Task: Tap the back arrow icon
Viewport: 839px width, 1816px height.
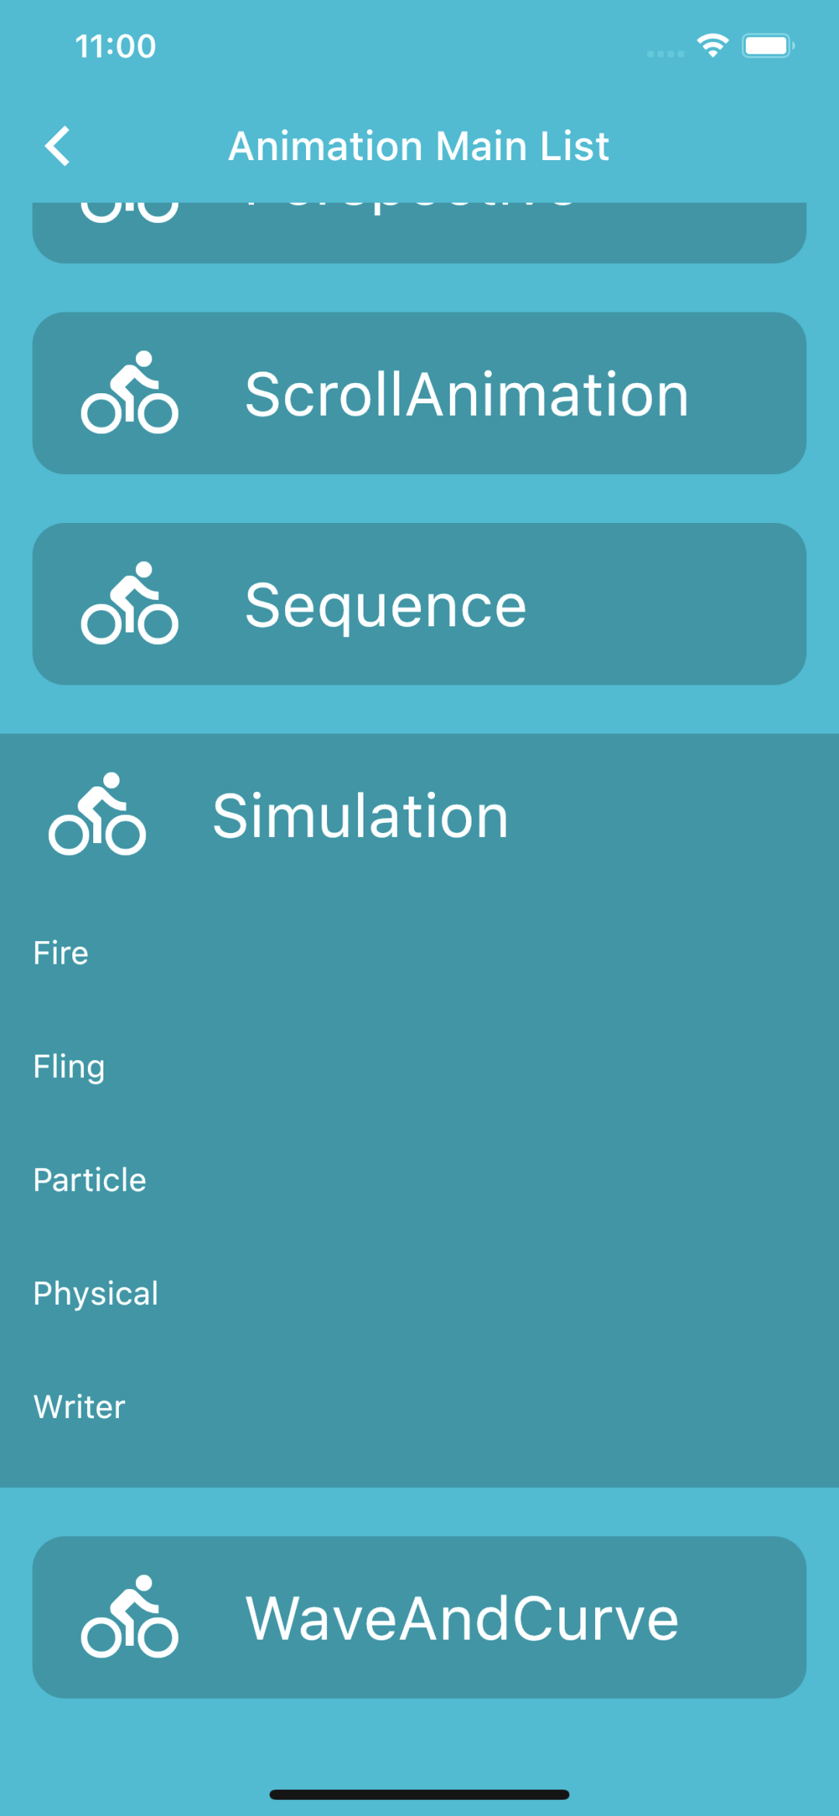Action: (x=58, y=146)
